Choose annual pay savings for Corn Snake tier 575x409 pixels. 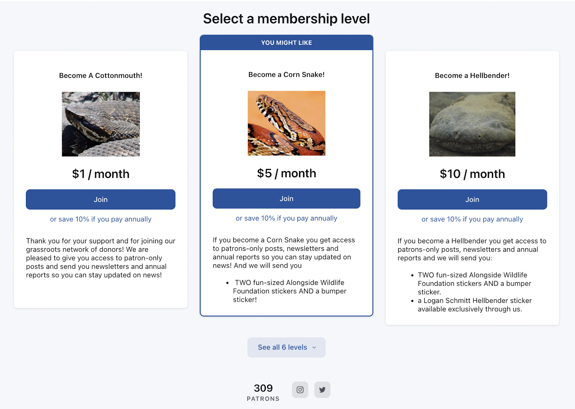pyautogui.click(x=286, y=218)
